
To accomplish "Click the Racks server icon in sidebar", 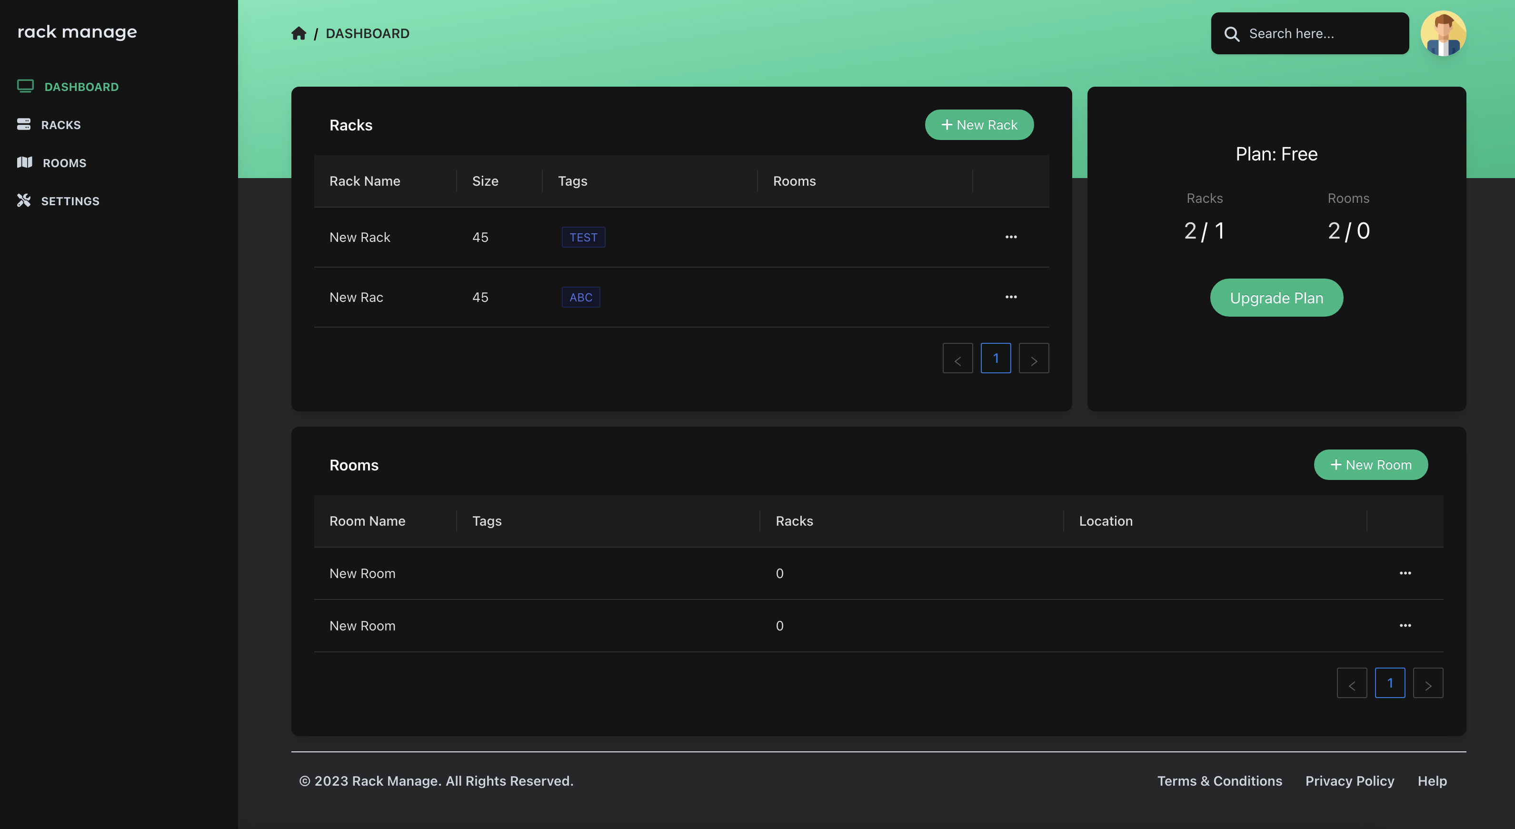I will (23, 124).
